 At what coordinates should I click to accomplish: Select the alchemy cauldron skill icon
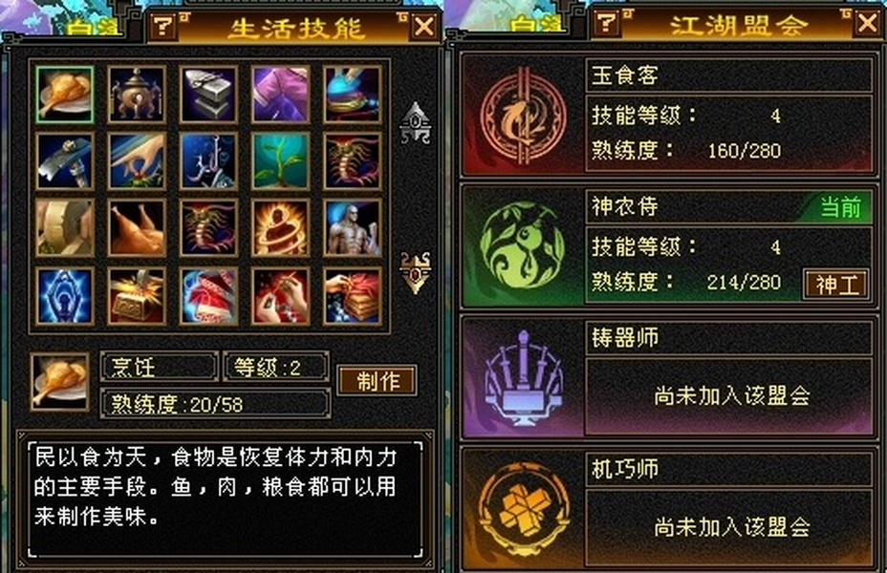(137, 94)
